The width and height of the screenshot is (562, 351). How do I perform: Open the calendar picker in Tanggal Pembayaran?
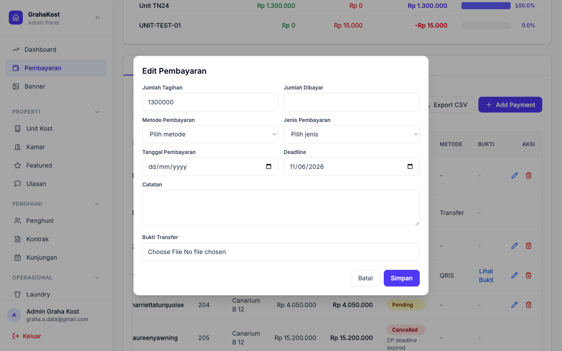[269, 167]
